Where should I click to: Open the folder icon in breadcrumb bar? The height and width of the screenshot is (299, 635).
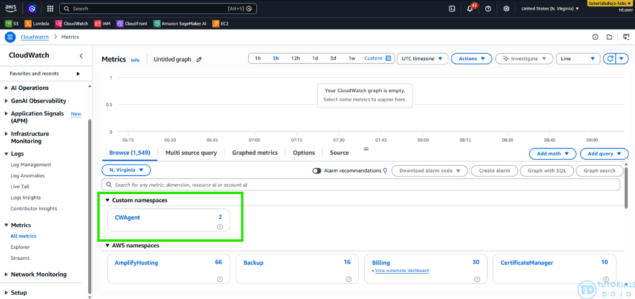coord(609,37)
